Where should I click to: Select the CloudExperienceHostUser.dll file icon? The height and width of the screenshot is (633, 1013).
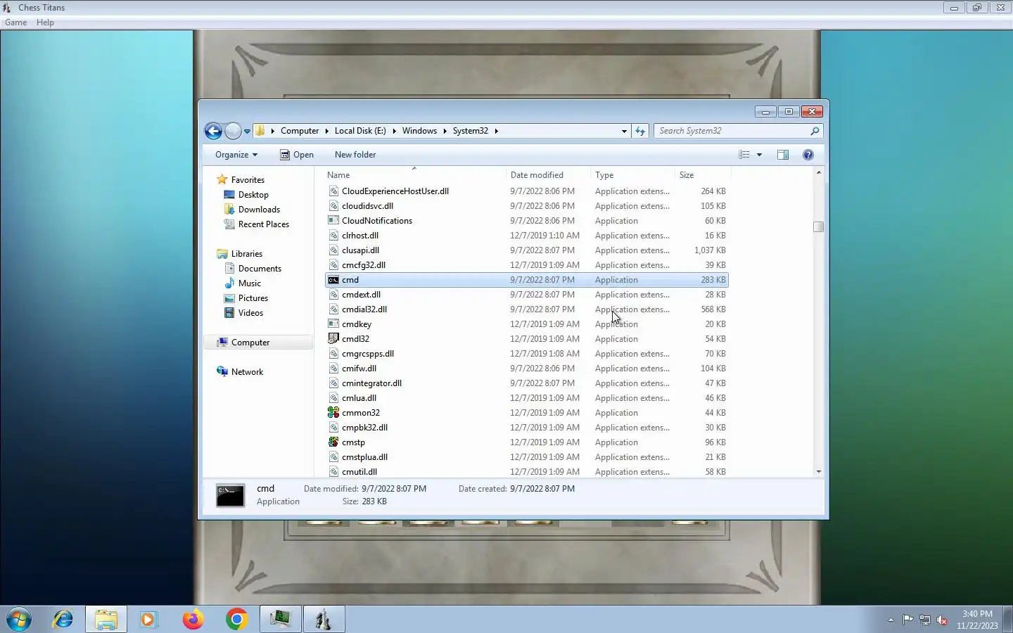333,191
